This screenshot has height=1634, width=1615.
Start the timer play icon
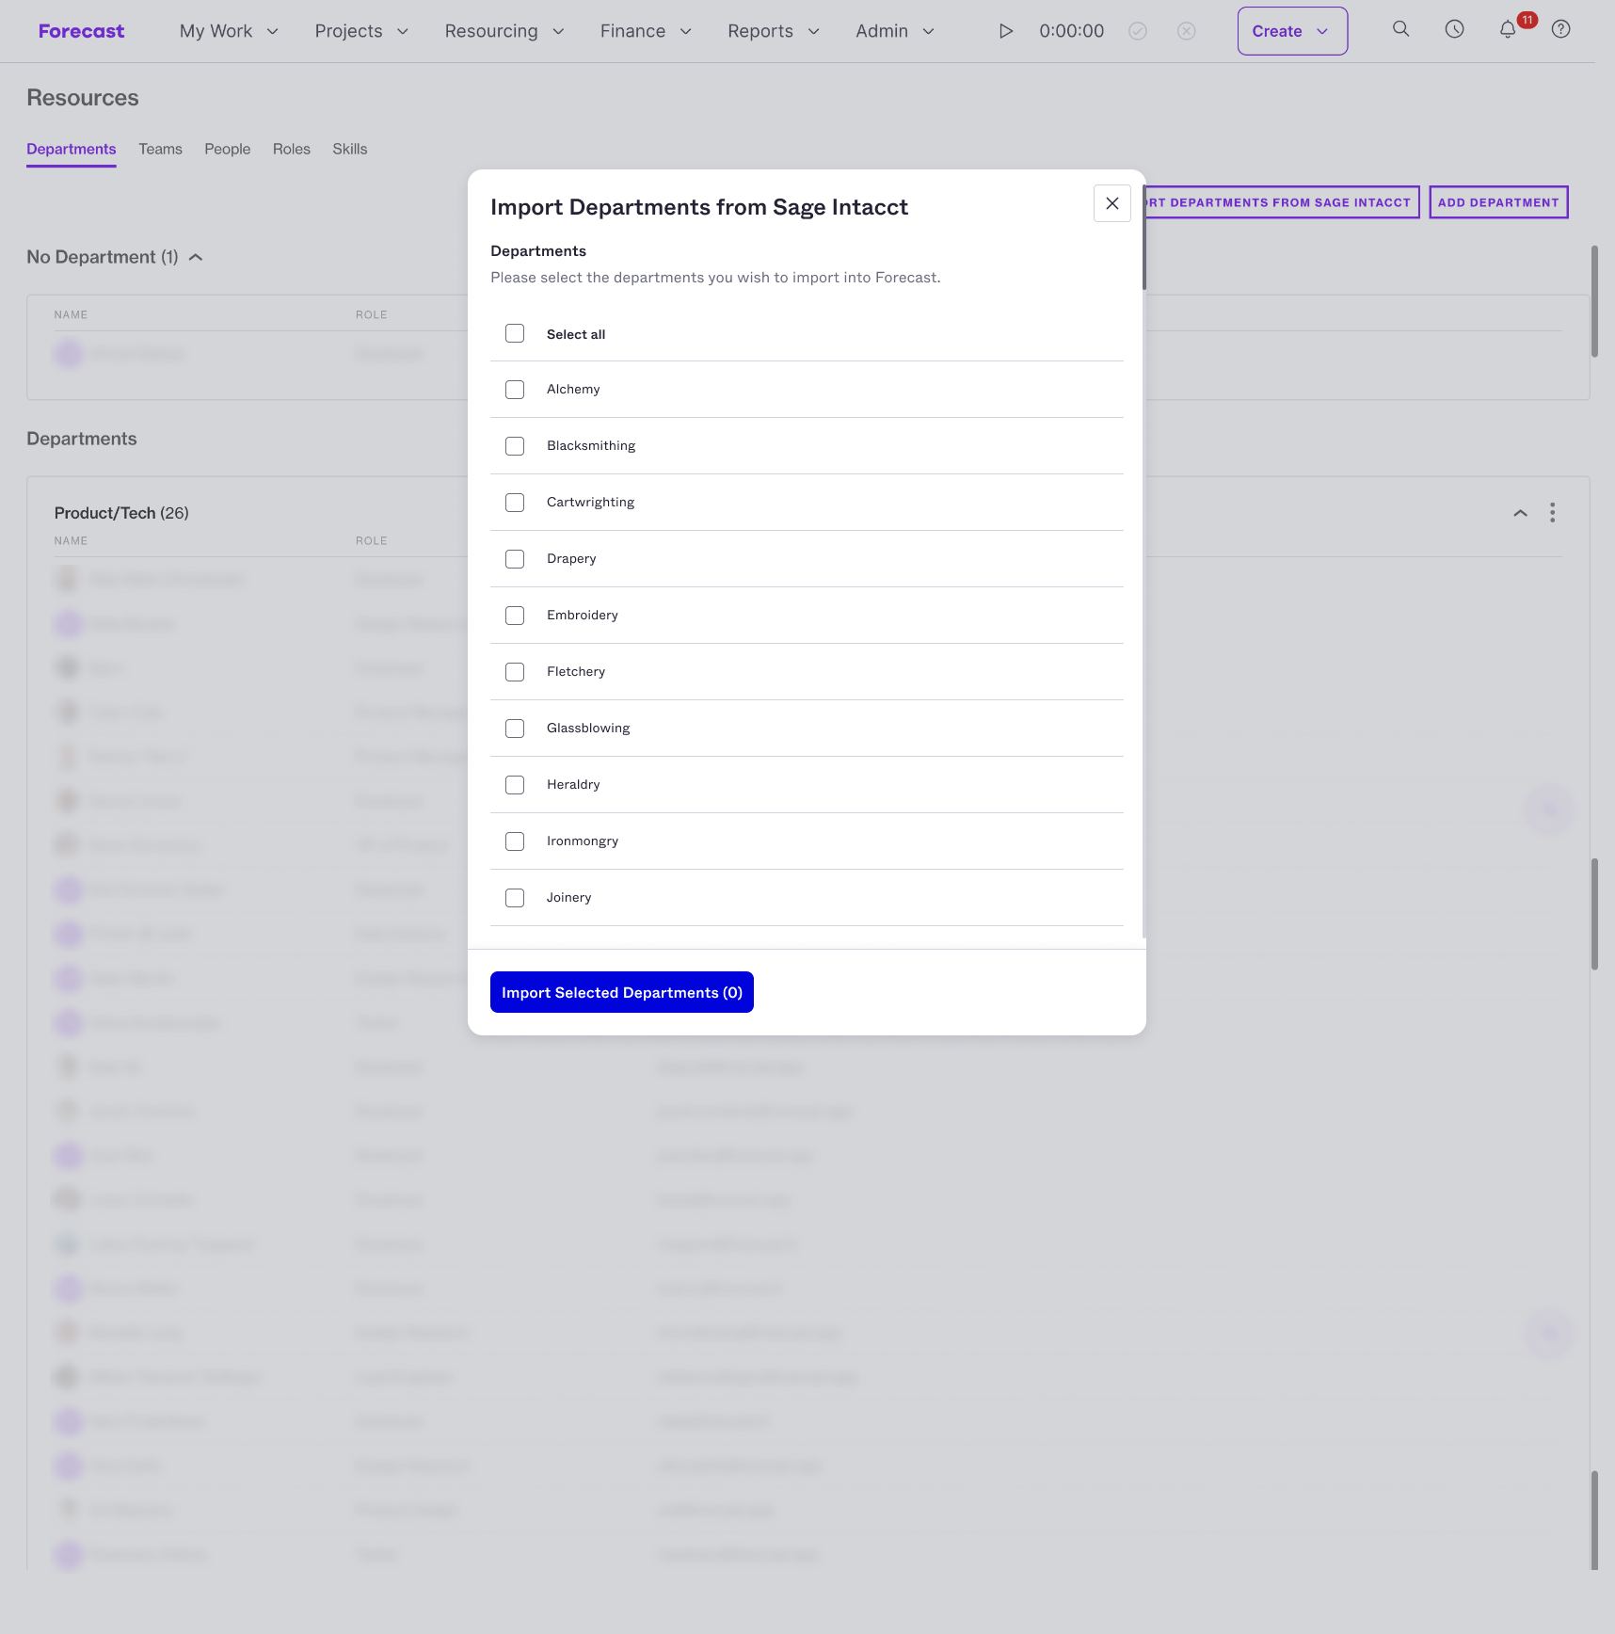point(1006,31)
